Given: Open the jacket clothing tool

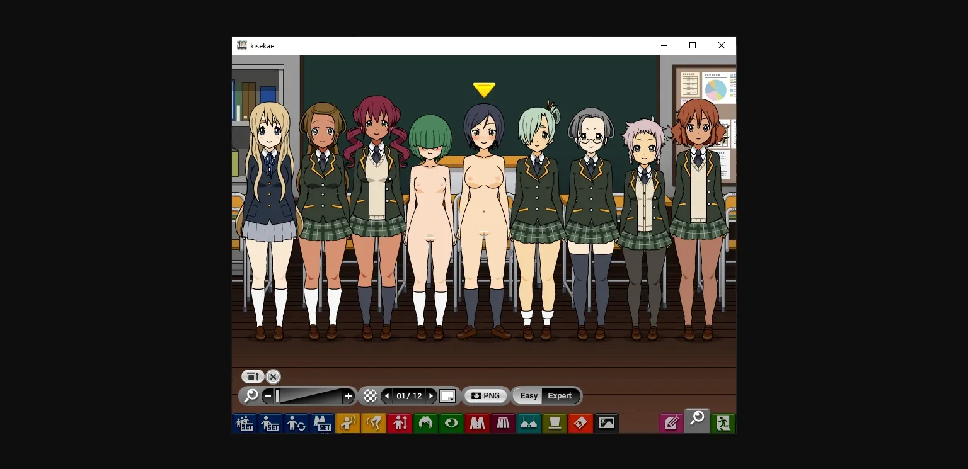Looking at the screenshot, I should click(477, 423).
